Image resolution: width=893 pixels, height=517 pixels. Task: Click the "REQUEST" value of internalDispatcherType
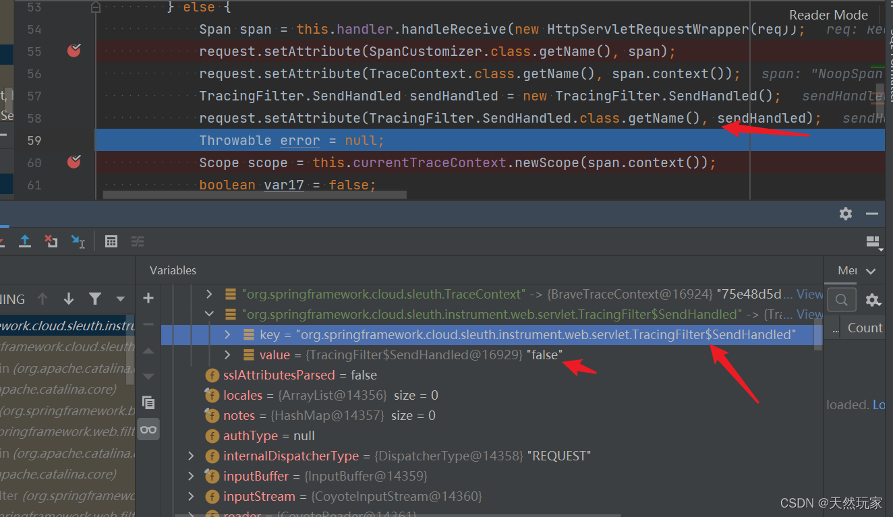point(559,456)
